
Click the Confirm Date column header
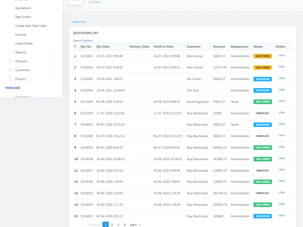(163, 47)
